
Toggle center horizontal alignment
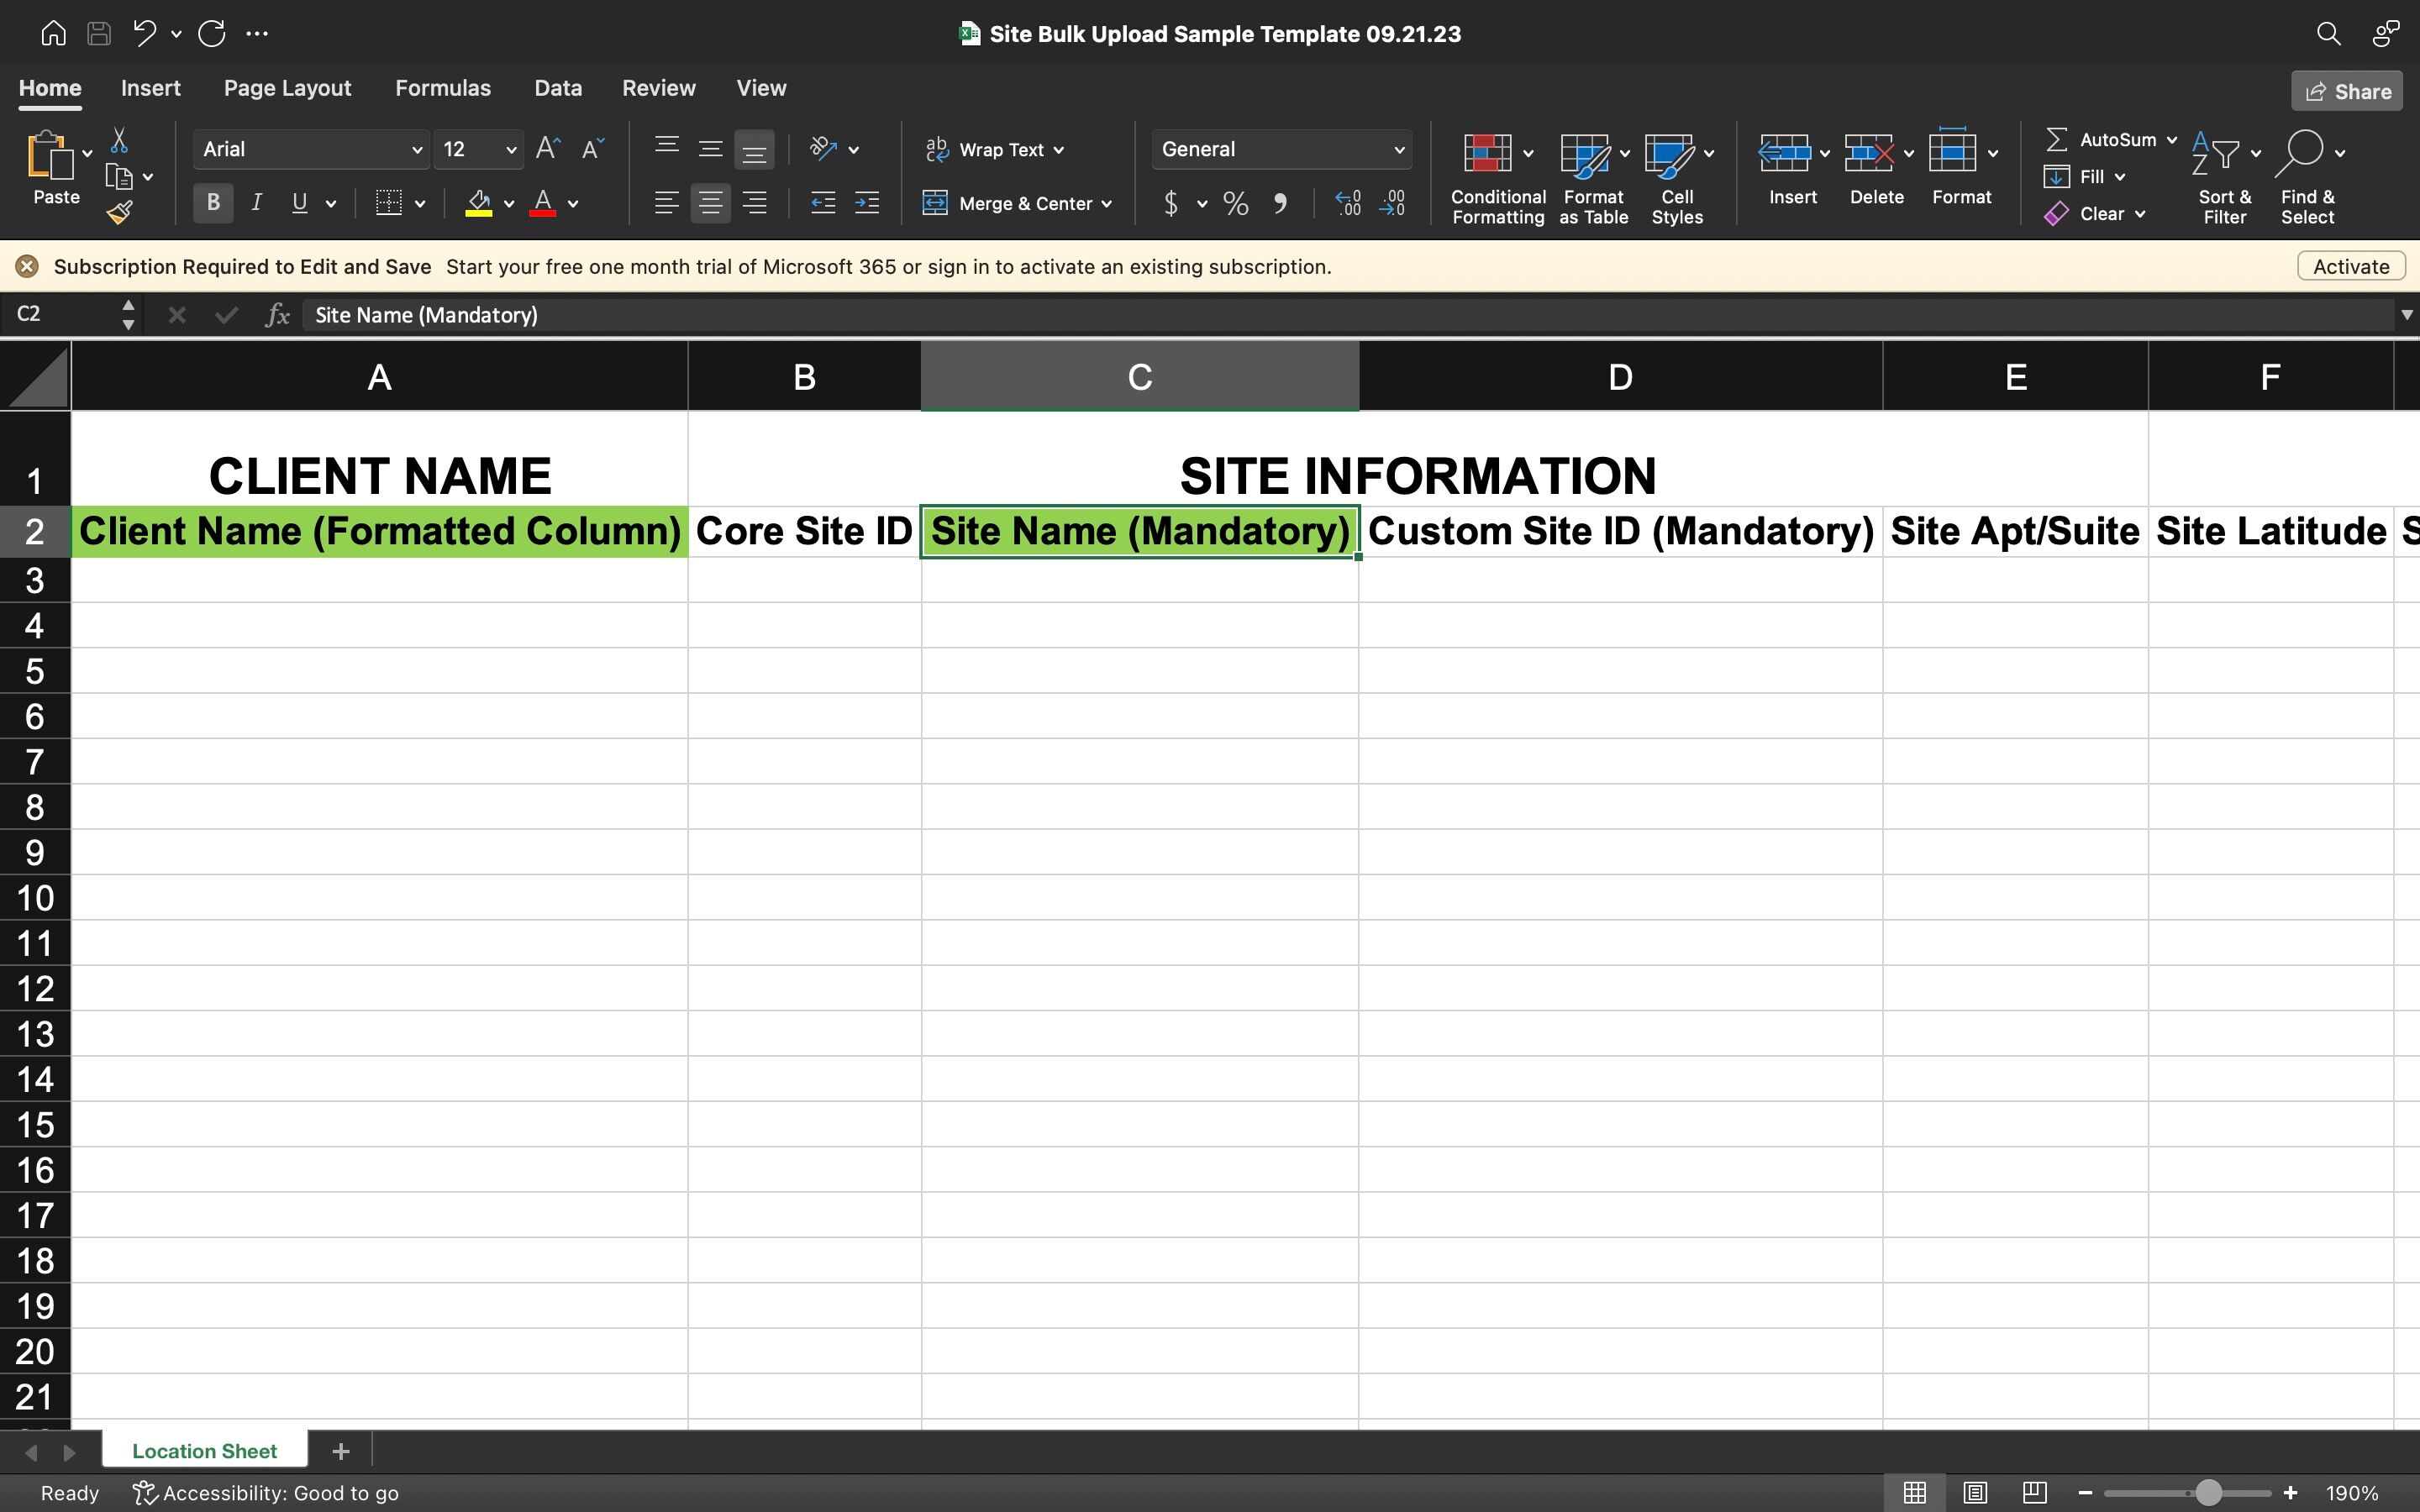710,204
